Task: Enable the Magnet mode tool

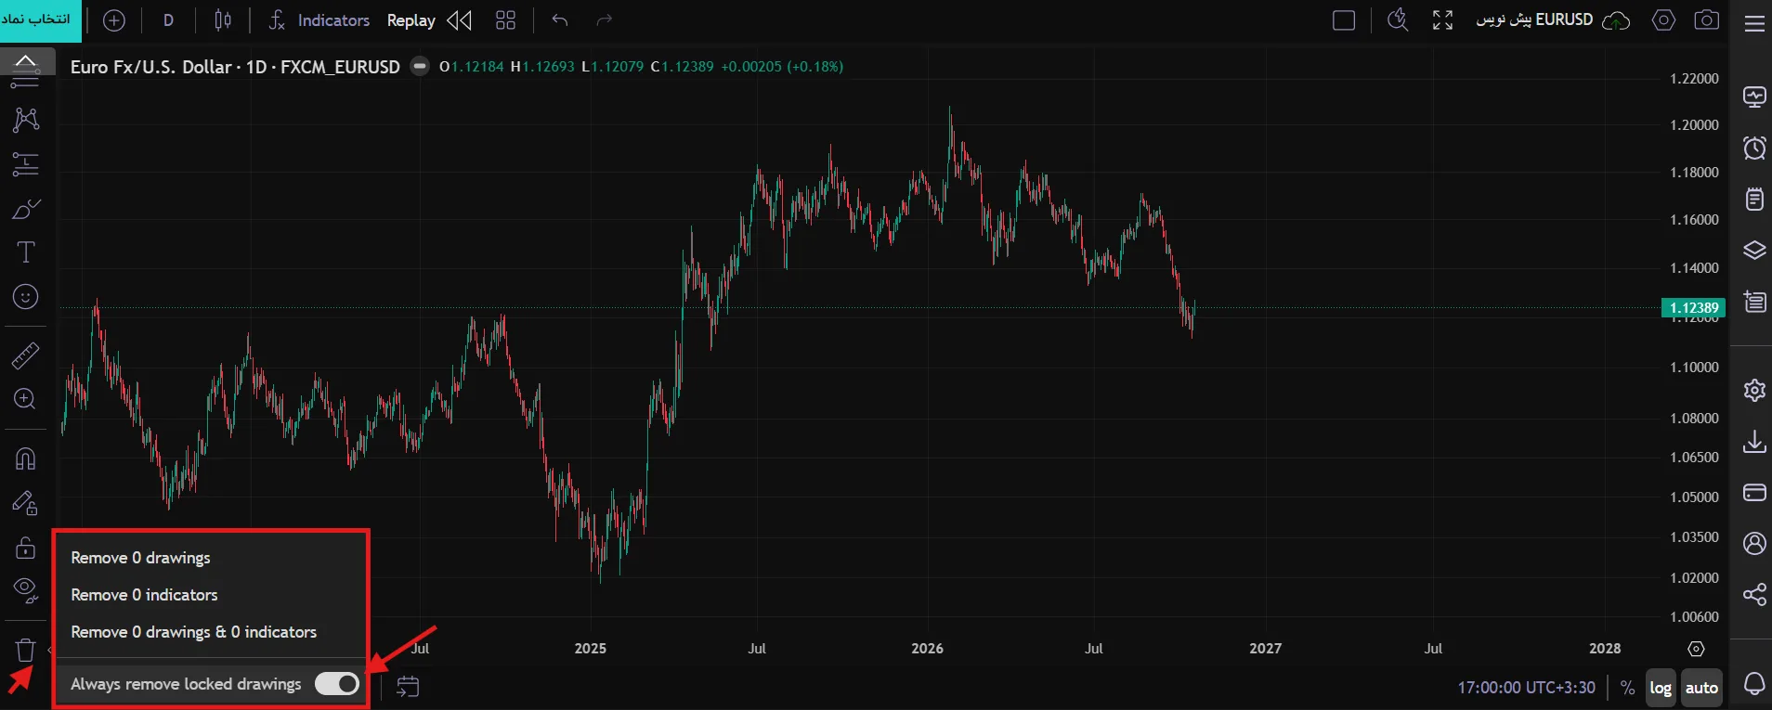Action: coord(25,458)
